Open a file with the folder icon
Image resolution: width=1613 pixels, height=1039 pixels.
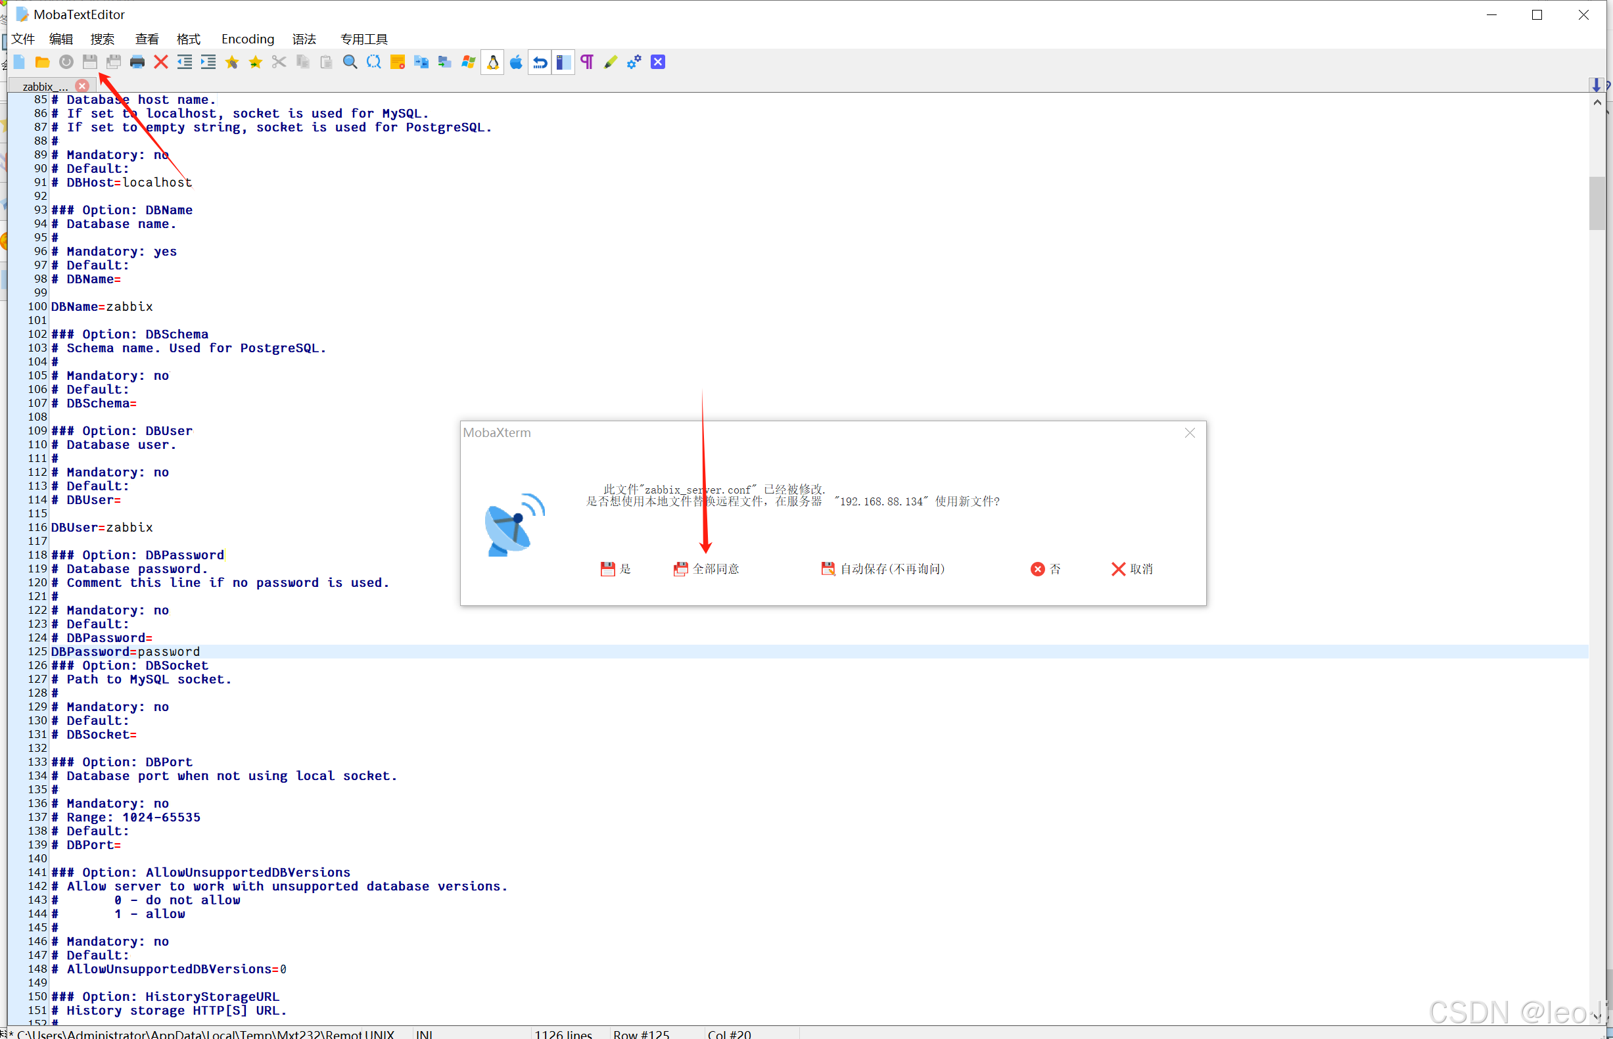(x=43, y=62)
